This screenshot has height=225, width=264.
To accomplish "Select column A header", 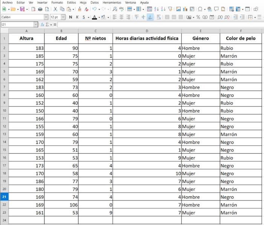I will (26, 31).
